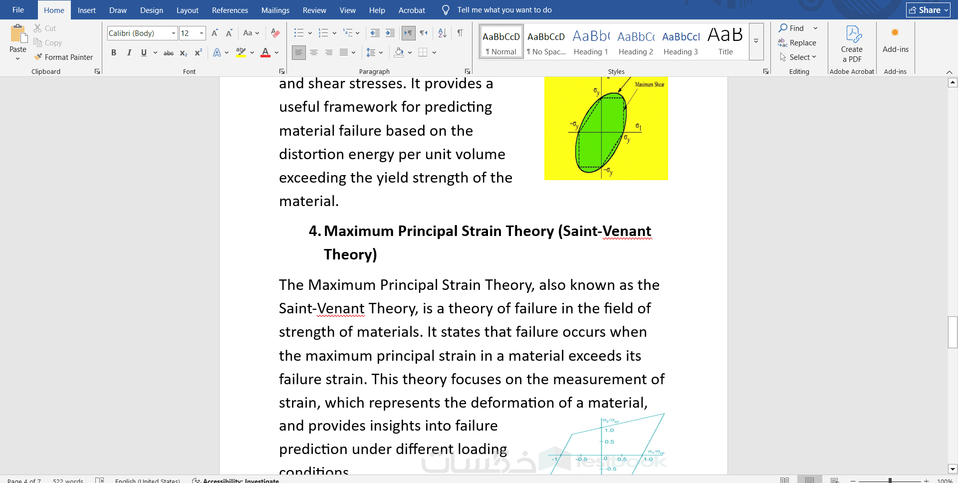Shrink font size button
Image resolution: width=958 pixels, height=483 pixels.
pos(229,33)
